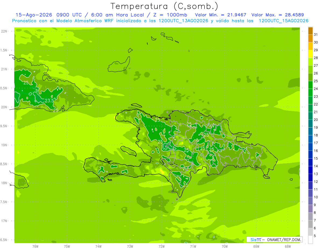This screenshot has height=250, width=323.
Task: Click the '19N' latitude axis label
Action: click(x=4, y=145)
